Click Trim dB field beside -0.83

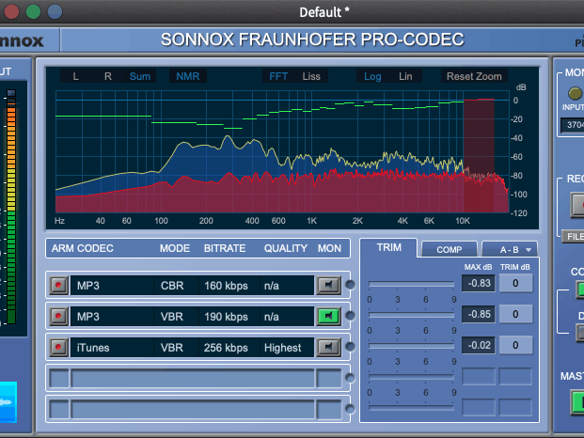pyautogui.click(x=515, y=283)
